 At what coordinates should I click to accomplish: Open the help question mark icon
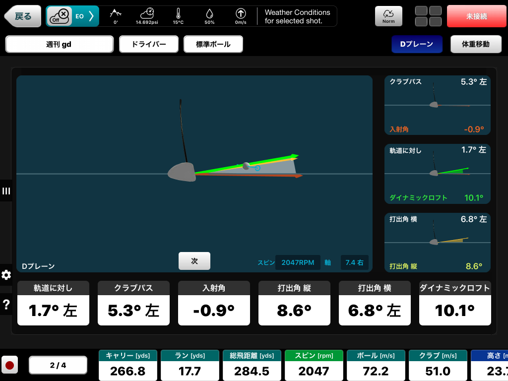(x=6, y=305)
